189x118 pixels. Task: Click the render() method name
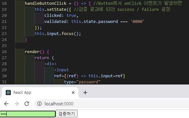click(x=34, y=52)
